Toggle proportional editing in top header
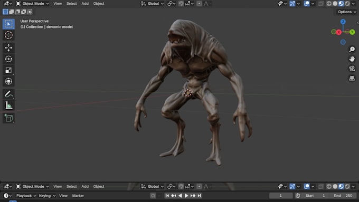359x202 pixels. 199,4
